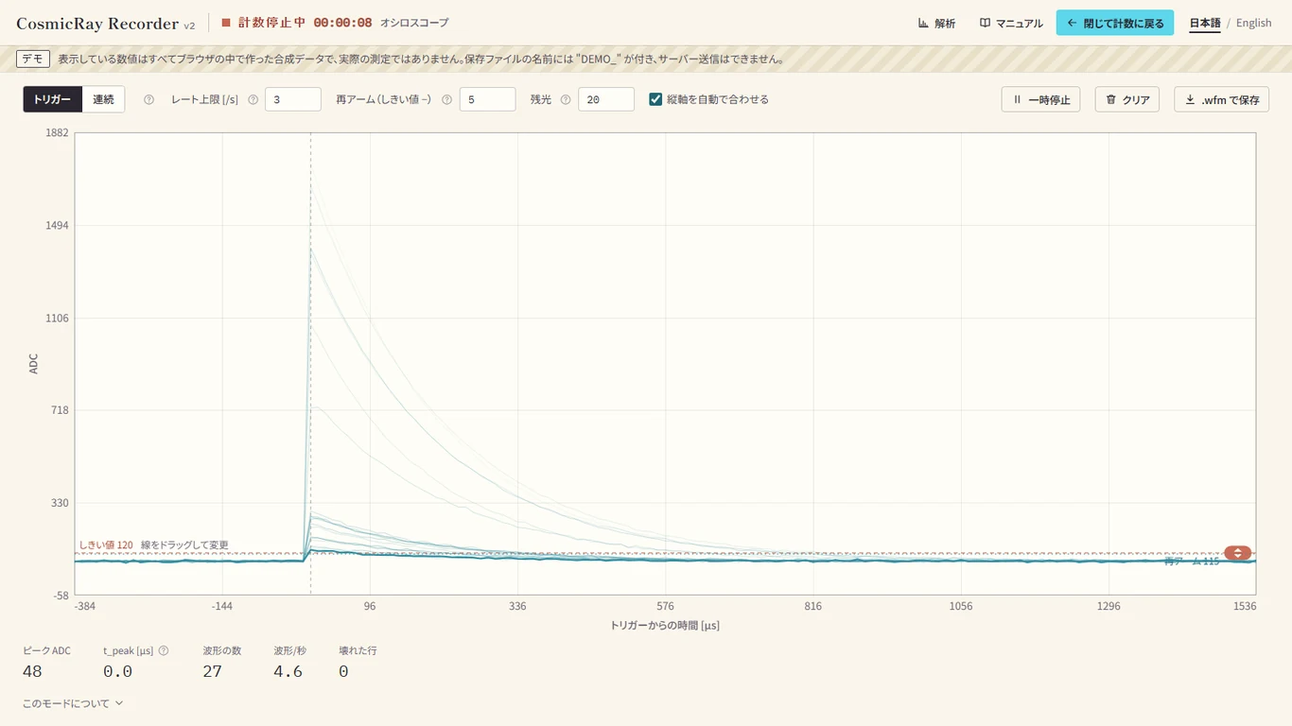Open 解析 page
This screenshot has width=1292, height=726.
tap(936, 23)
